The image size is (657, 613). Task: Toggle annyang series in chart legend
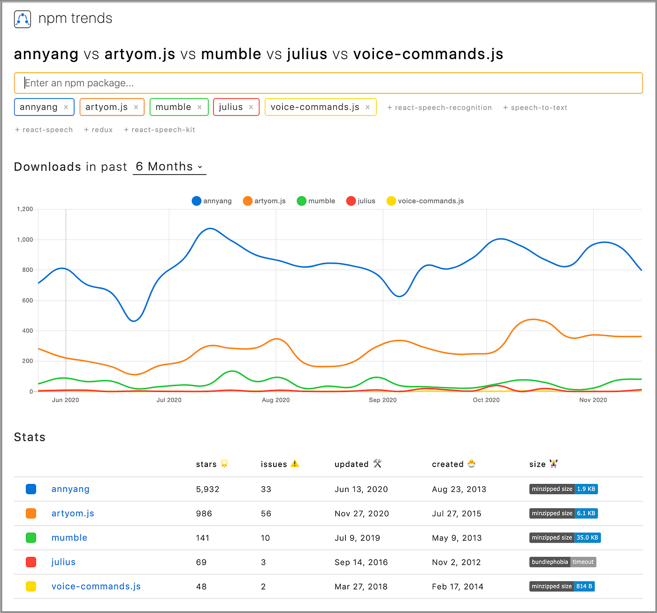pos(212,201)
